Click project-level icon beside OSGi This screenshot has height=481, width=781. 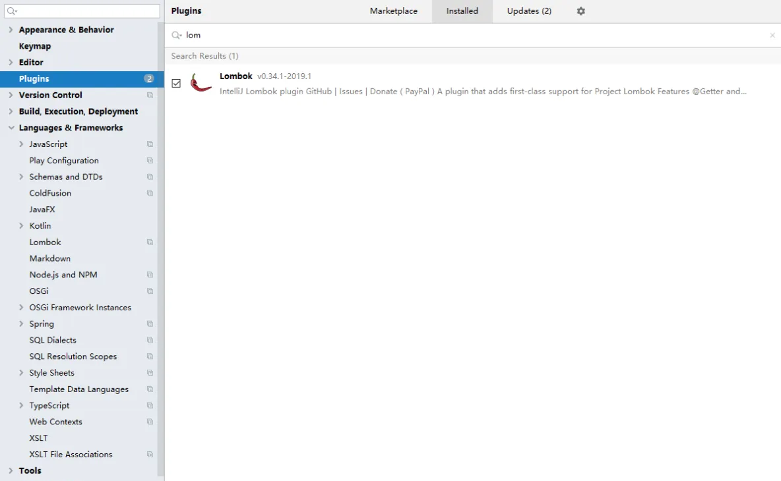(150, 291)
